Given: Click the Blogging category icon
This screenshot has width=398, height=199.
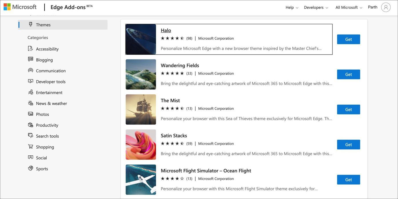Looking at the screenshot, I should (x=31, y=59).
